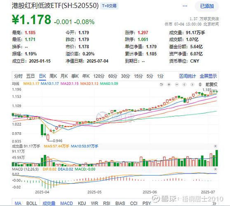Click the MA20:1.15 legend label
The width and height of the screenshot is (230, 206).
click(x=70, y=84)
